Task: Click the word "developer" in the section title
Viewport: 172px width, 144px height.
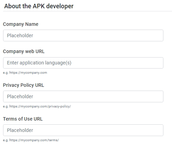Action: point(60,6)
